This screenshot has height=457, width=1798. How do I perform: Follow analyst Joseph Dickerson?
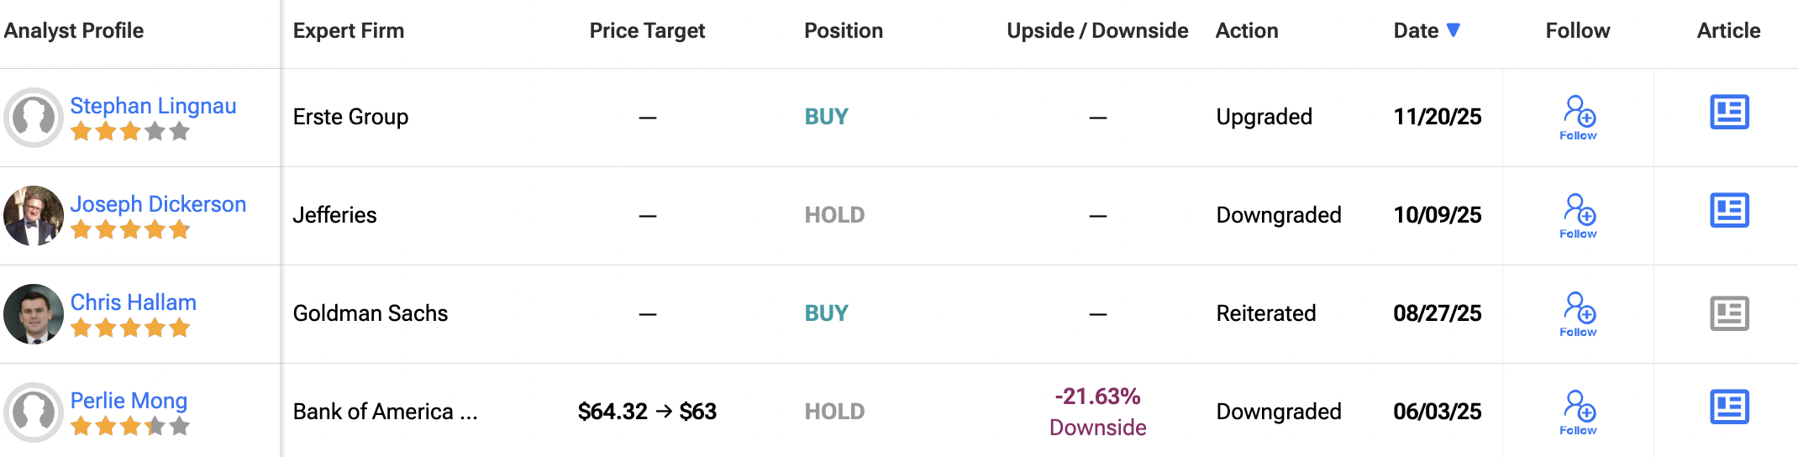click(x=1579, y=215)
